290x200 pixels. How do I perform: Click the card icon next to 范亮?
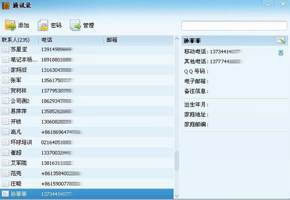[5, 173]
